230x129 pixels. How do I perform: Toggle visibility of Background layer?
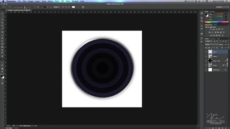tap(206, 70)
